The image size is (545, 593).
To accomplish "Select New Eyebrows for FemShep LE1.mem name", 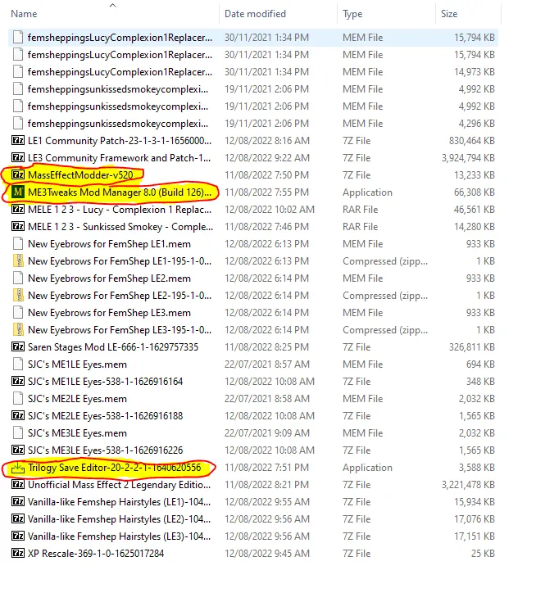I will (x=109, y=244).
